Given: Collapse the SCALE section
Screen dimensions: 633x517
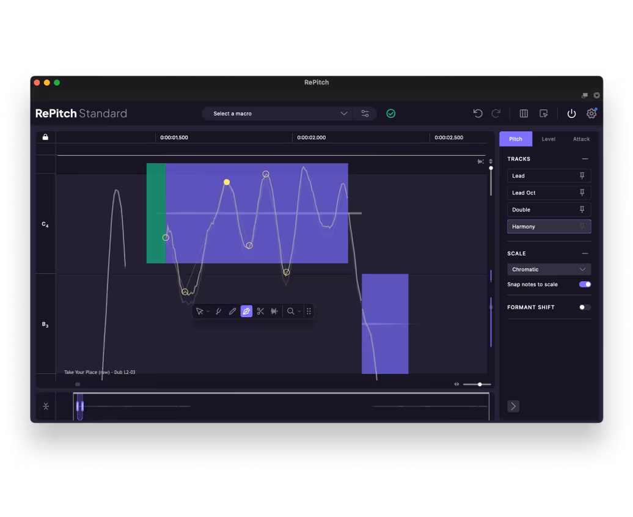Looking at the screenshot, I should pyautogui.click(x=585, y=253).
